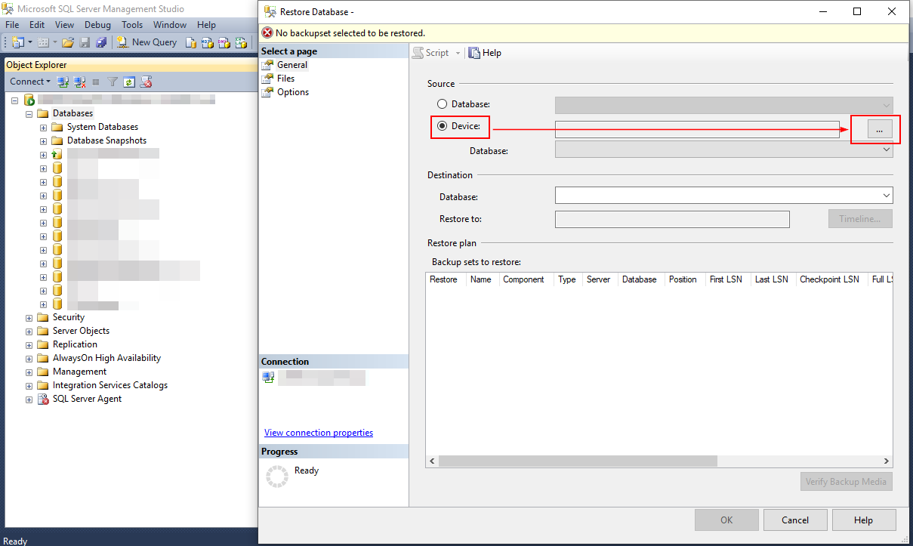Open the Files page in Restore Database
This screenshot has height=546, width=913.
(x=285, y=79)
